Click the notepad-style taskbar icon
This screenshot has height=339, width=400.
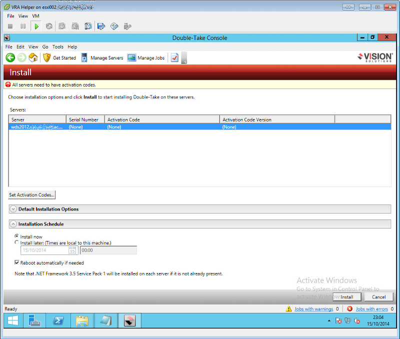point(106,320)
